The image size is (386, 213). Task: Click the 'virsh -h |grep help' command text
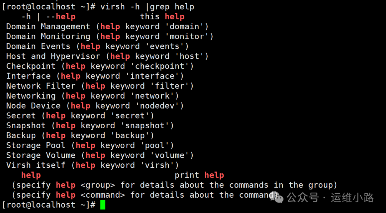(147, 7)
